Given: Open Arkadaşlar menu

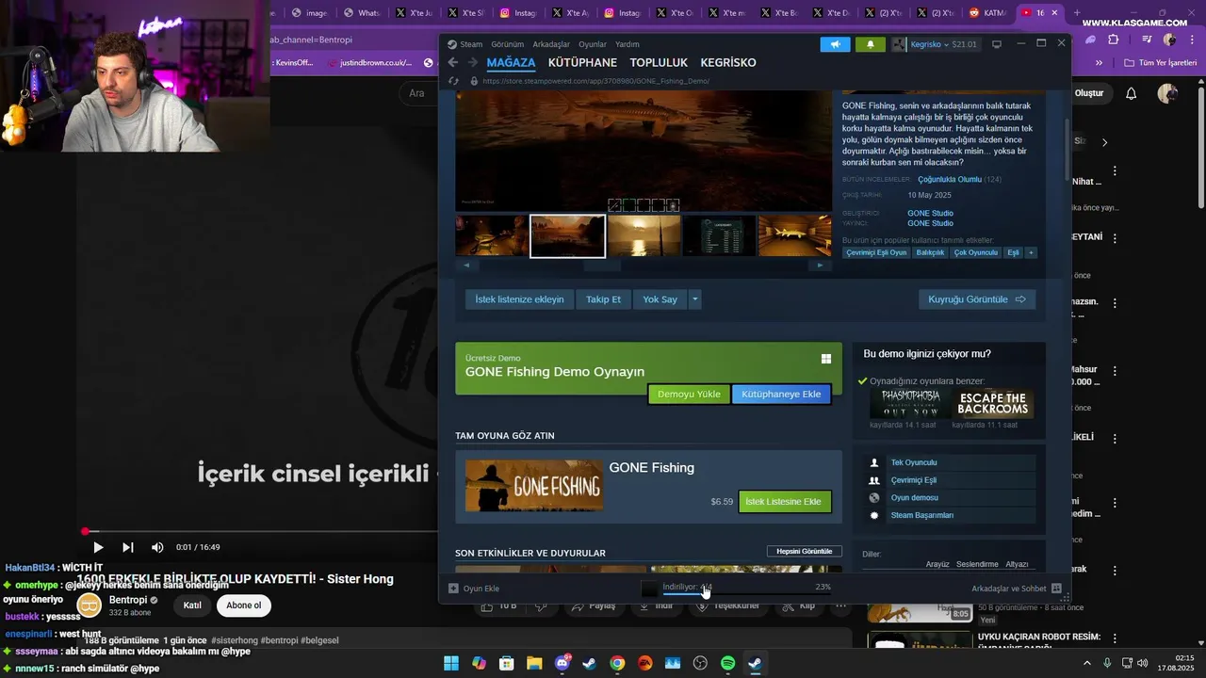Looking at the screenshot, I should coord(551,44).
